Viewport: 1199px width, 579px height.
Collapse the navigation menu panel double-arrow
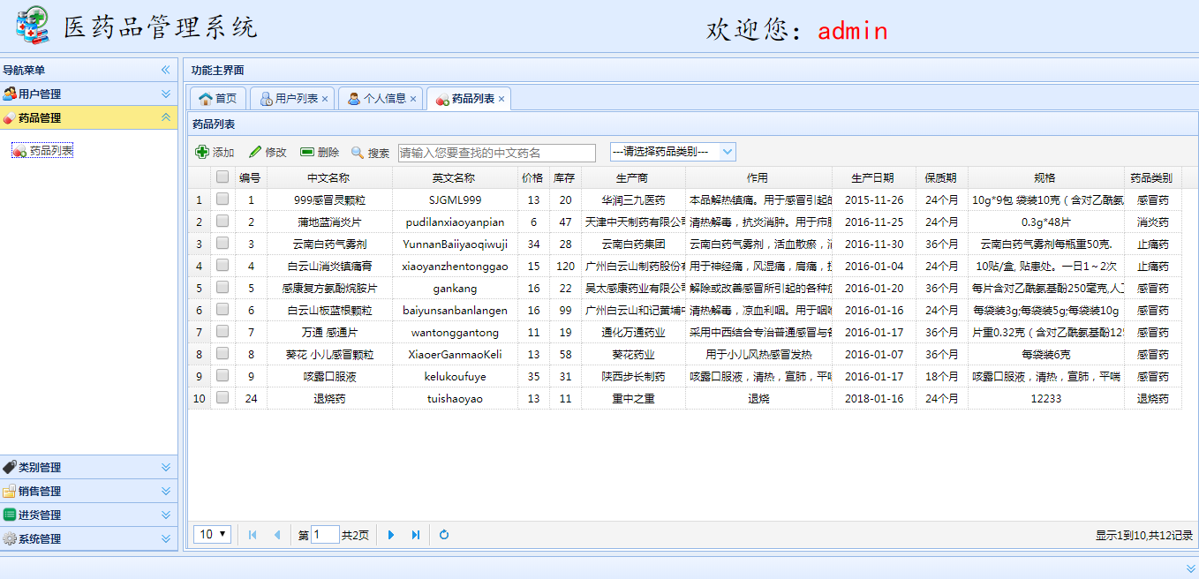click(x=165, y=70)
